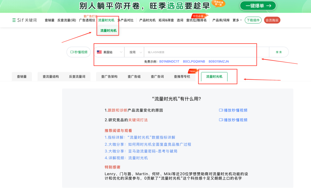Click the arrow icon inside 一键爆单 button

click(269, 5)
